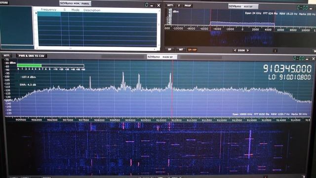Viewport: 316px width, 178px height.
Task: Click the Span 10000 KHz info in Main SP
Action: click(x=242, y=114)
